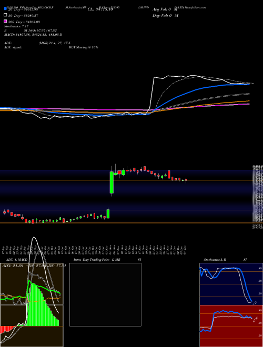This screenshot has width=263, height=347.
Task: Open the empty intraday trading price panel
Action: [105, 294]
